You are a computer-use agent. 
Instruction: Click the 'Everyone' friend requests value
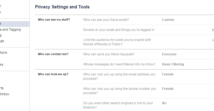(x=169, y=54)
